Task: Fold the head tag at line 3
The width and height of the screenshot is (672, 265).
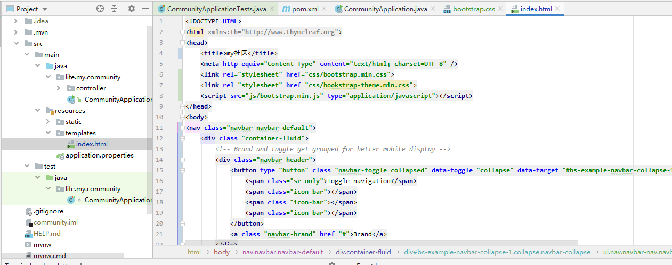Action: 182,43
